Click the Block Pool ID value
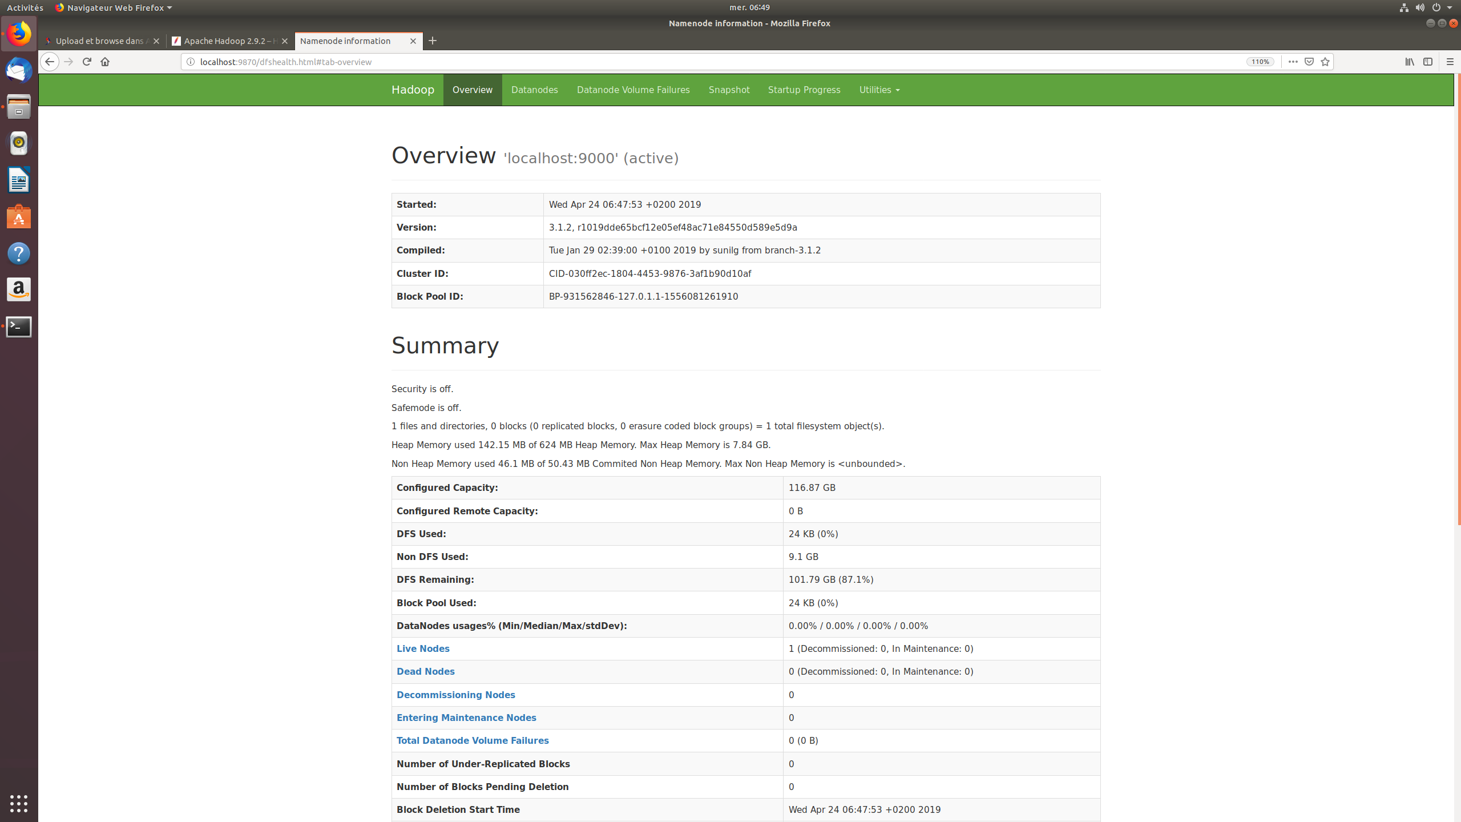This screenshot has height=822, width=1461. [643, 296]
